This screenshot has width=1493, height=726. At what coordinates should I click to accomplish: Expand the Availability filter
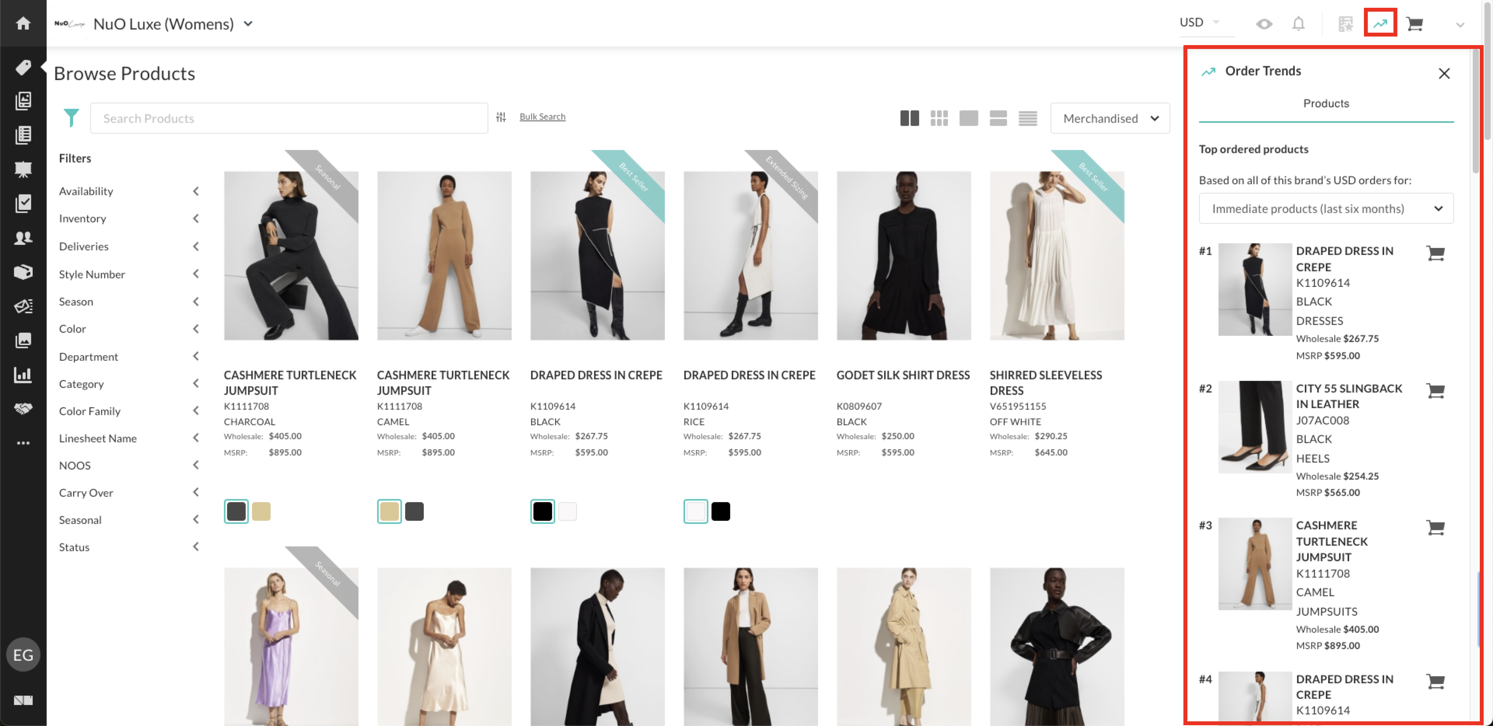[x=129, y=191]
